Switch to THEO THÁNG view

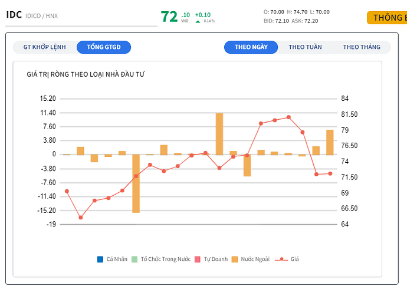point(361,47)
